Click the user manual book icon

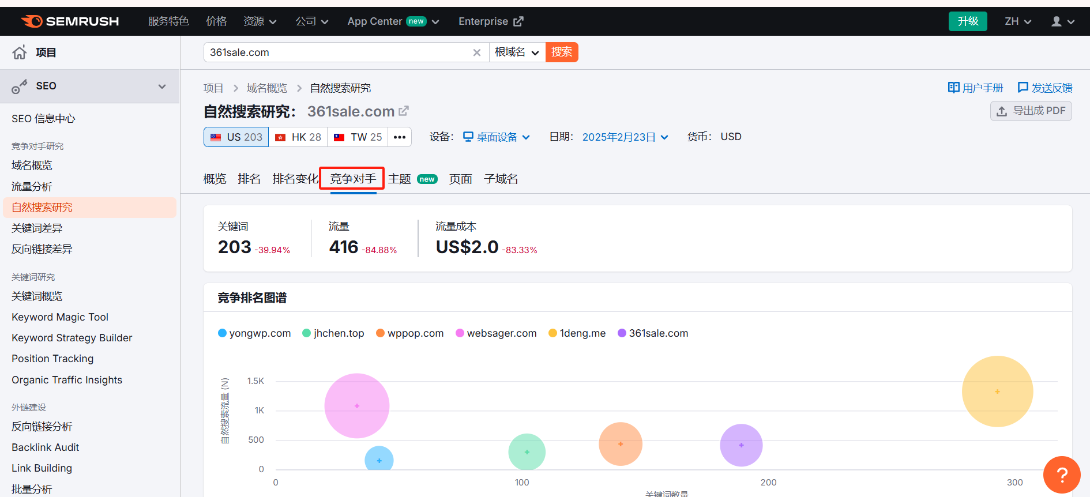(x=954, y=88)
